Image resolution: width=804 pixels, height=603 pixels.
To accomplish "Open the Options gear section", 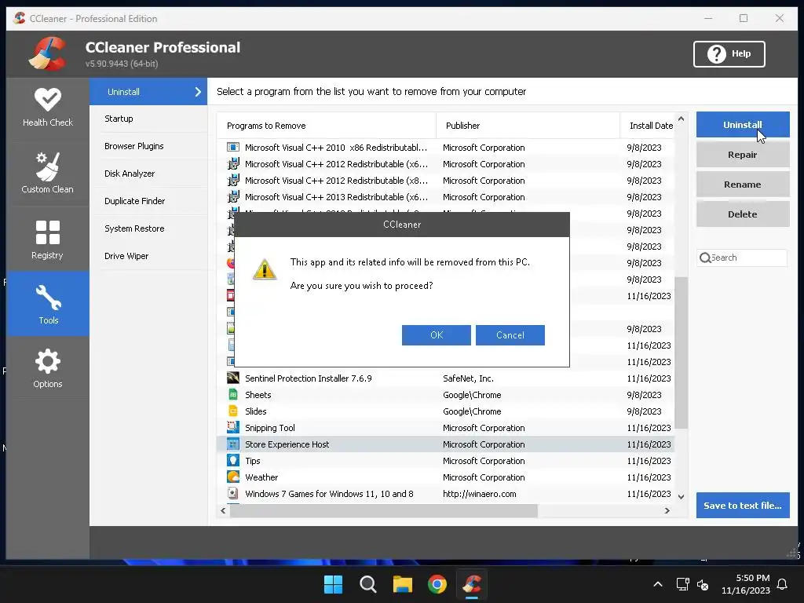I will click(x=48, y=368).
